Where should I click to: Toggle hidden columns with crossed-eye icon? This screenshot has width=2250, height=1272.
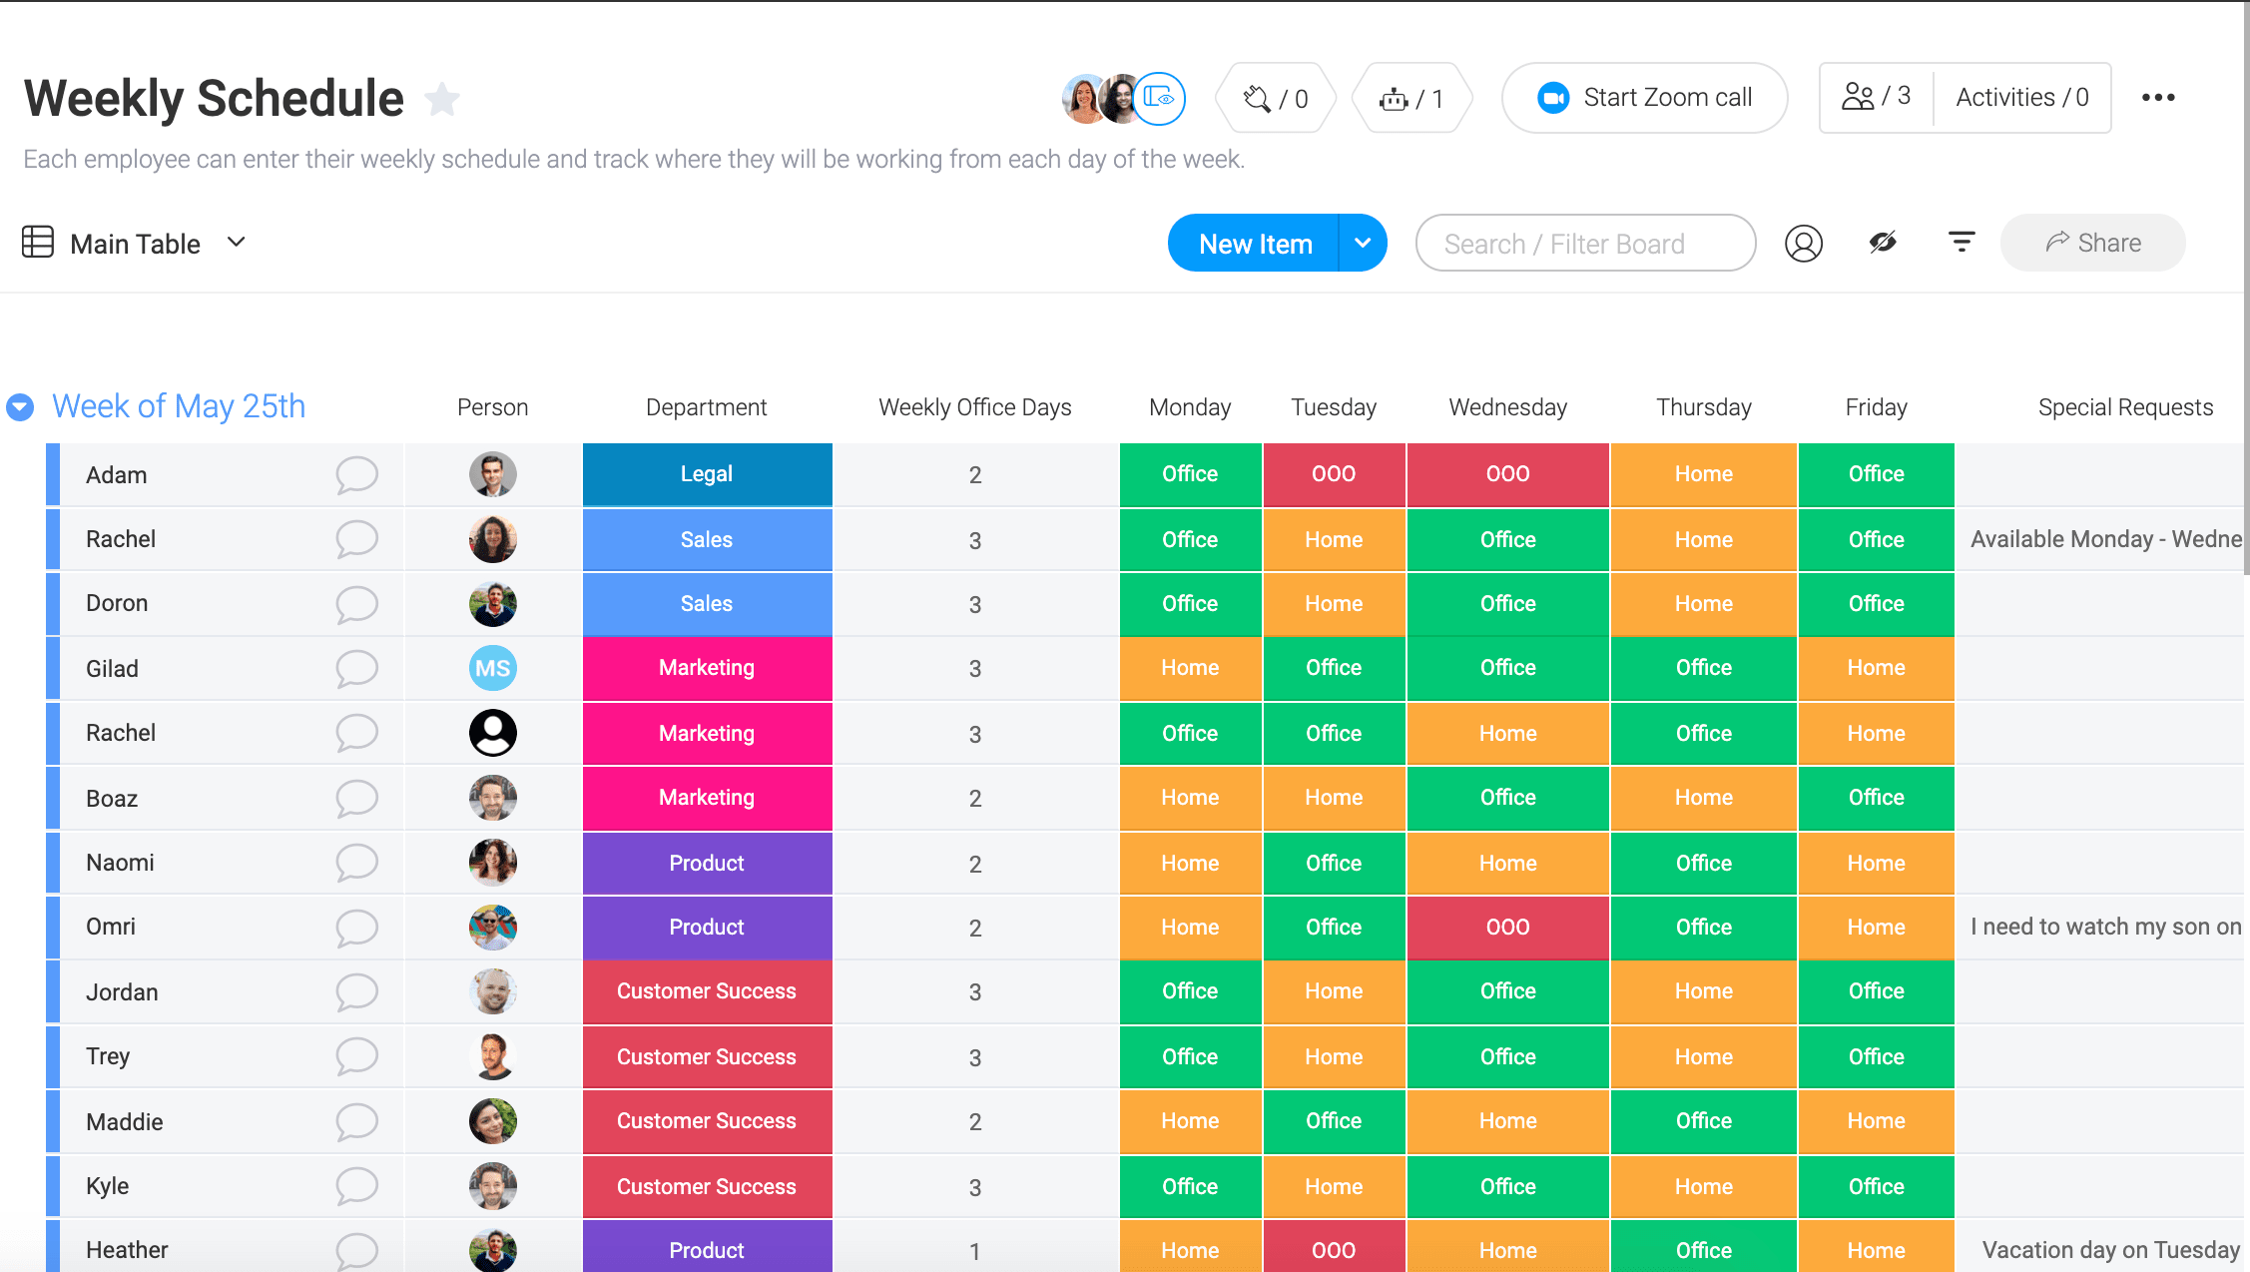1883,243
